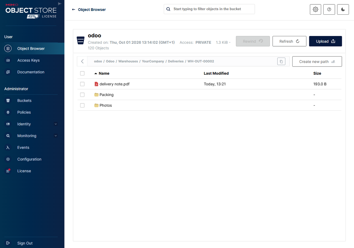Click the Packing folder icon
This screenshot has height=248, width=354.
coord(96,95)
